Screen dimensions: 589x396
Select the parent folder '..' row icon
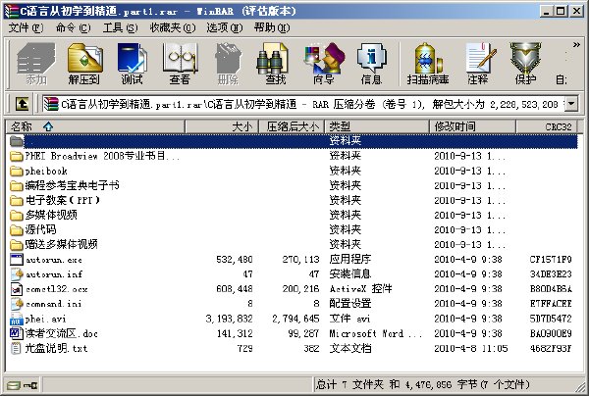coord(17,141)
